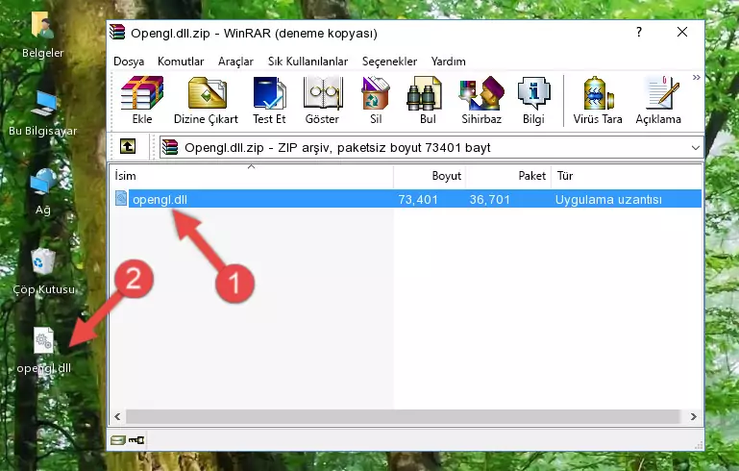Click the Uygulama uzantısı type cell

pos(608,199)
